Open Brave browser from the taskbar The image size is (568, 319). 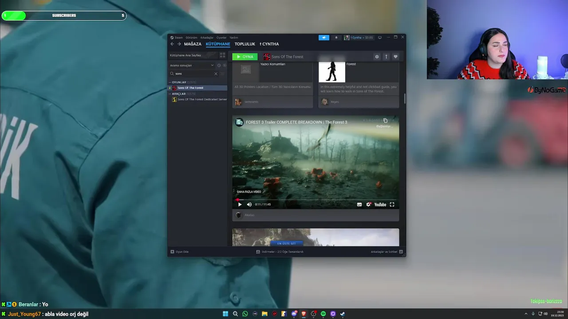point(304,314)
